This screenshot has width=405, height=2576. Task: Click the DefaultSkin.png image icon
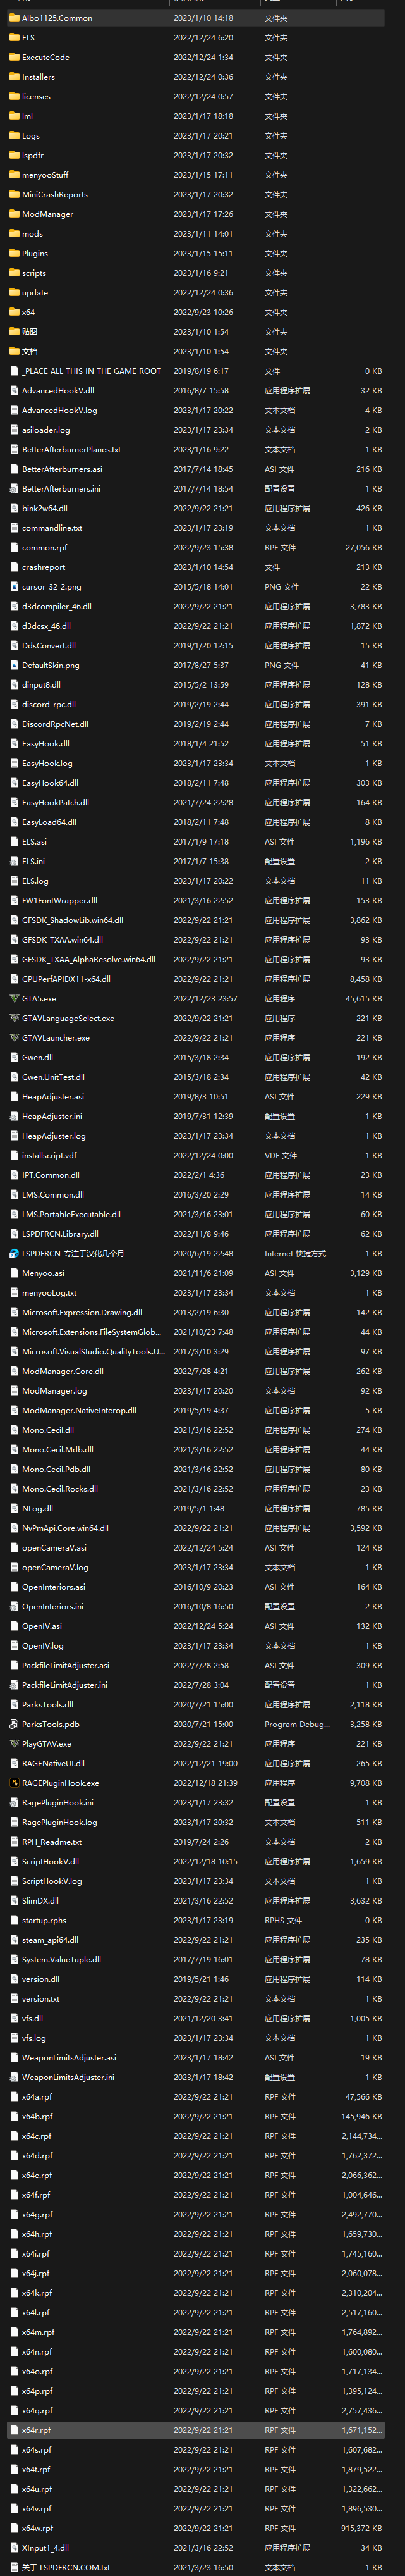(x=14, y=665)
